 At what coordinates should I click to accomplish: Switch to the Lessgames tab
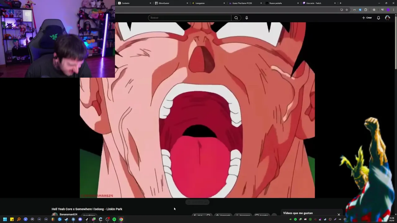pyautogui.click(x=207, y=3)
